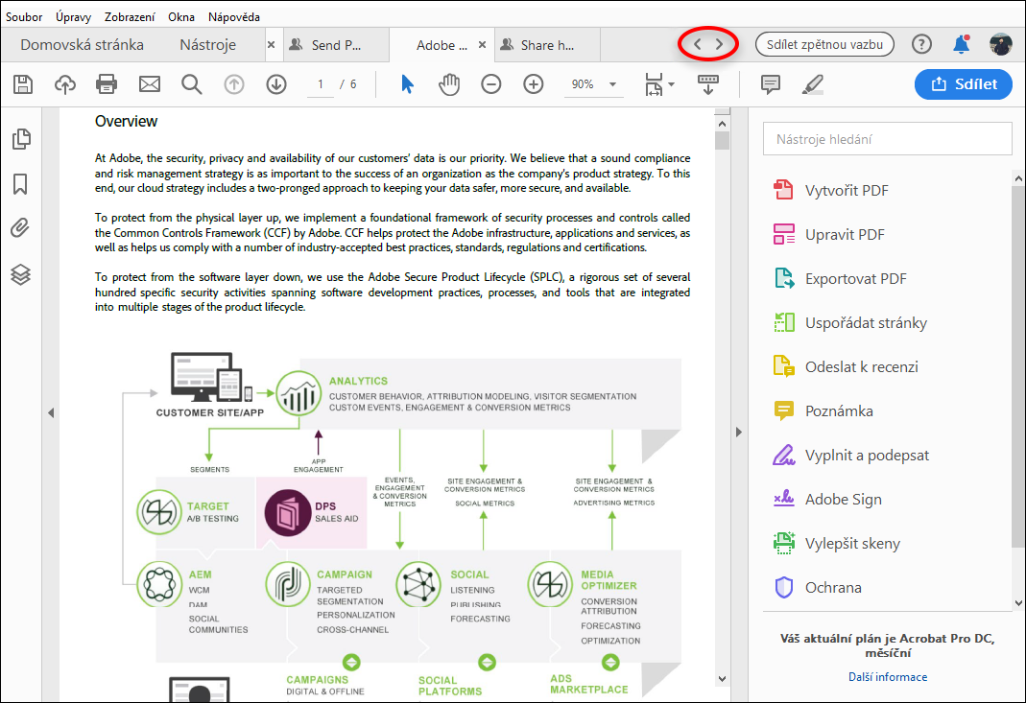Click the page number field
Viewport: 1026px width, 703px height.
pos(321,84)
